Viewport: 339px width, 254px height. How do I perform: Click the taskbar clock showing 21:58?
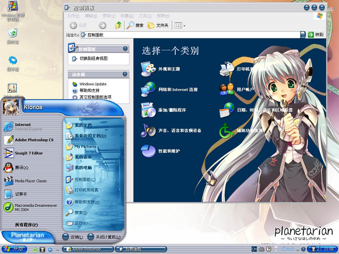[329, 249]
